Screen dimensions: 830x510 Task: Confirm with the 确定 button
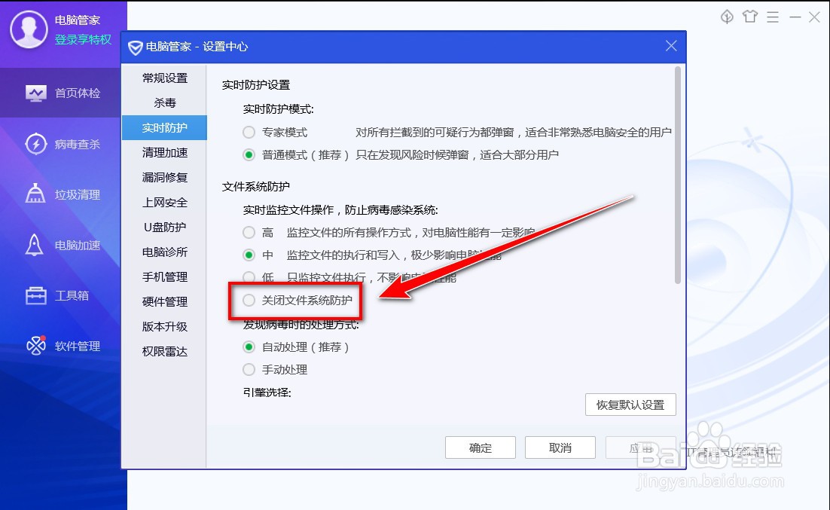click(x=480, y=447)
